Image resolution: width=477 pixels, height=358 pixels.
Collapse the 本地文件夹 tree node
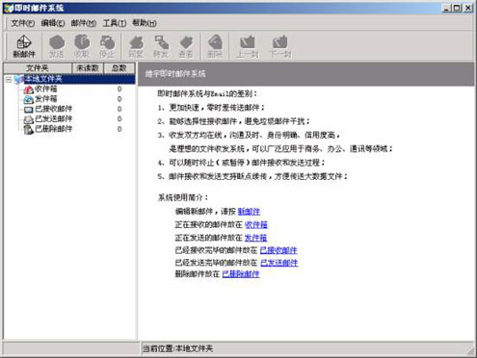[x=9, y=80]
